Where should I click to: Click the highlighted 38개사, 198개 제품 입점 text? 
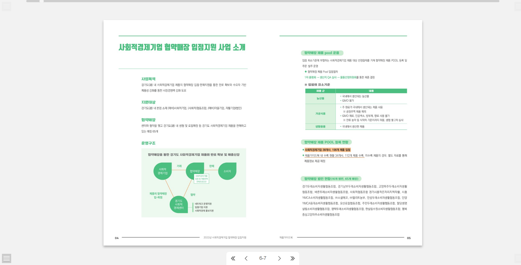point(327,150)
